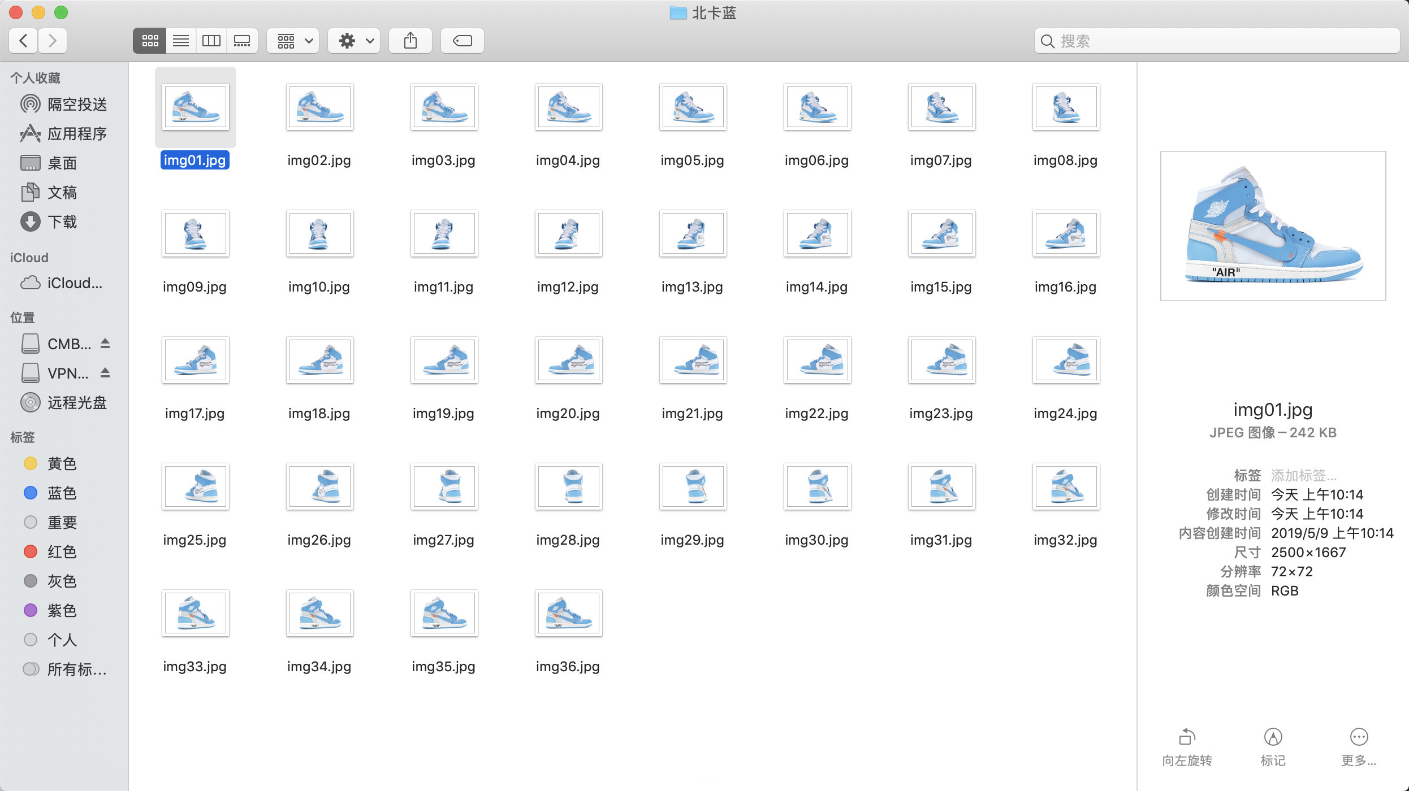Click the img22.jpg file name

816,414
